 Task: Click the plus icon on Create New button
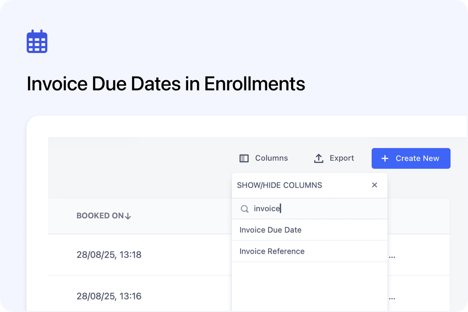[385, 158]
